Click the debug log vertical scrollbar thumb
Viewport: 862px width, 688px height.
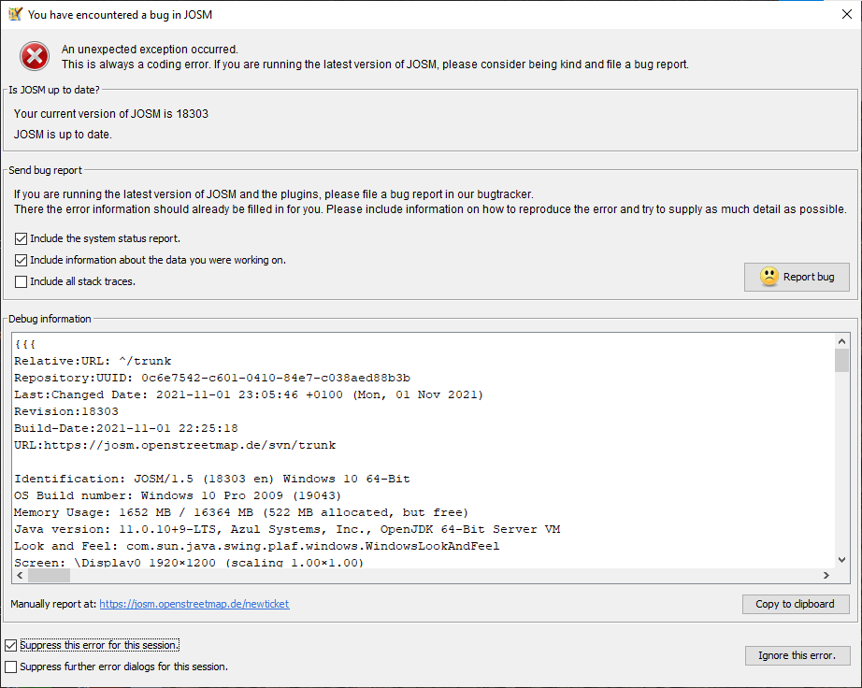point(841,361)
